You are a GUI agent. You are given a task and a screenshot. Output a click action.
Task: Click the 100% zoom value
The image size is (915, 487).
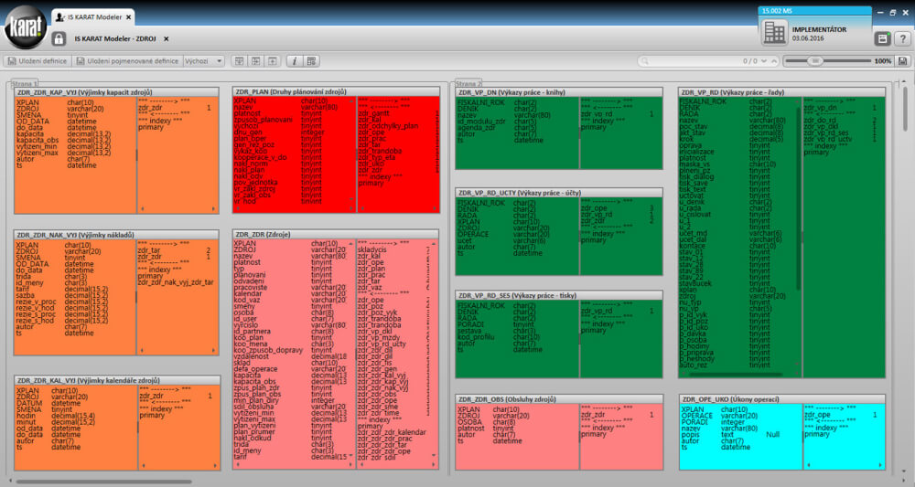tap(882, 60)
